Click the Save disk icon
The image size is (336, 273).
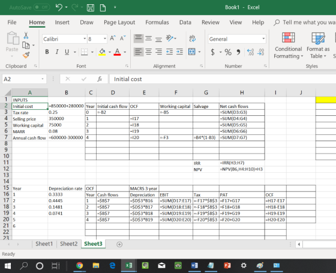pos(91,7)
